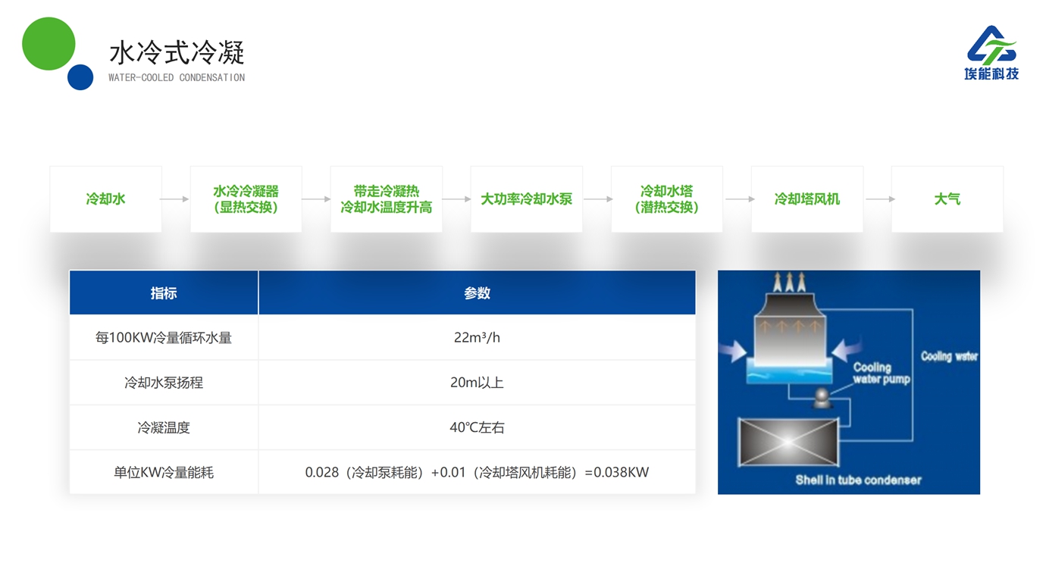Click the Cooling water pump label in diagram
Image resolution: width=1046 pixels, height=588 pixels.
(x=880, y=373)
